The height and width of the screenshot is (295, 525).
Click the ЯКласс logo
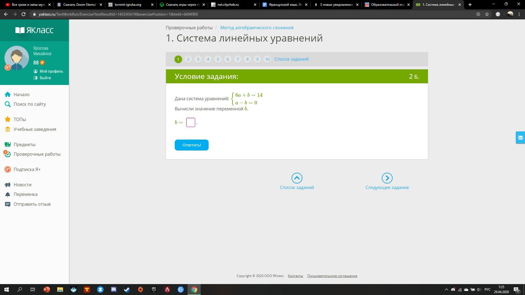[x=34, y=30]
